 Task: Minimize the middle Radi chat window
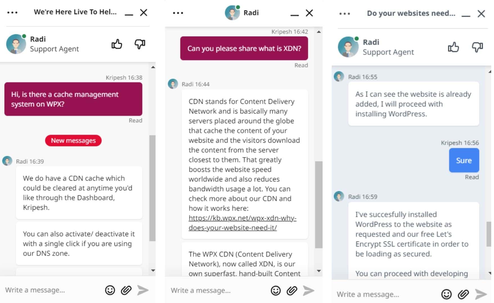[x=295, y=13]
